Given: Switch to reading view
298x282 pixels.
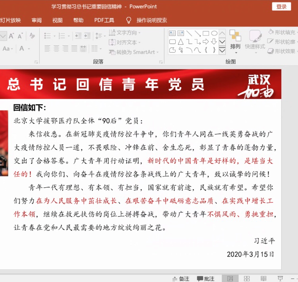Looking at the screenshot, I should [263, 278].
